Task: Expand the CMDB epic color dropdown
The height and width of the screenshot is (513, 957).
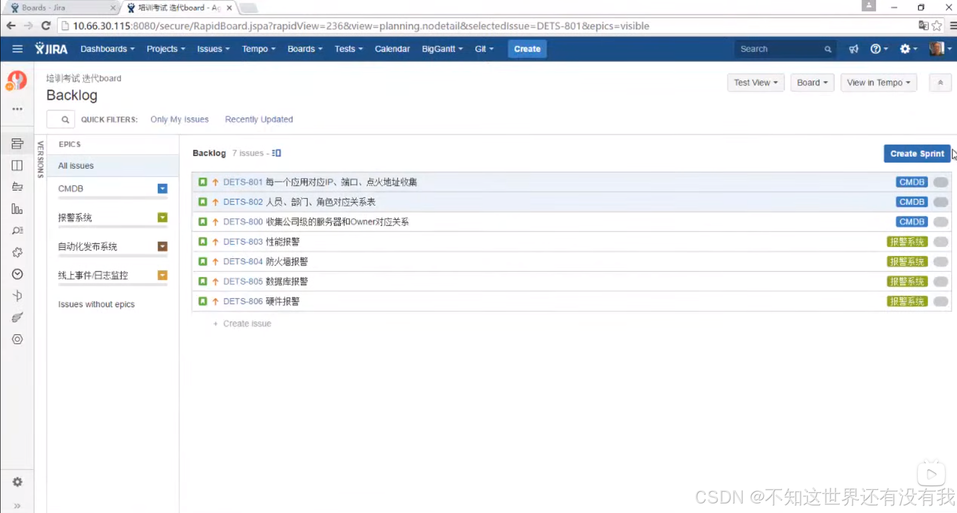Action: 162,188
